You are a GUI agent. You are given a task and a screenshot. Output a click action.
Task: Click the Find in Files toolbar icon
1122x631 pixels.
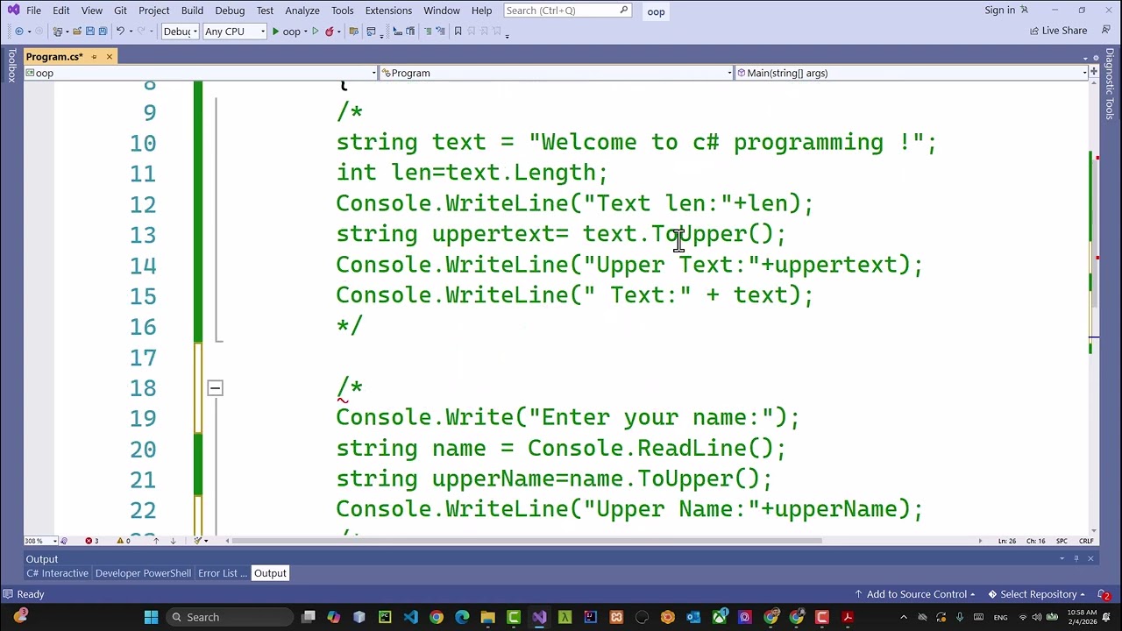coord(354,32)
